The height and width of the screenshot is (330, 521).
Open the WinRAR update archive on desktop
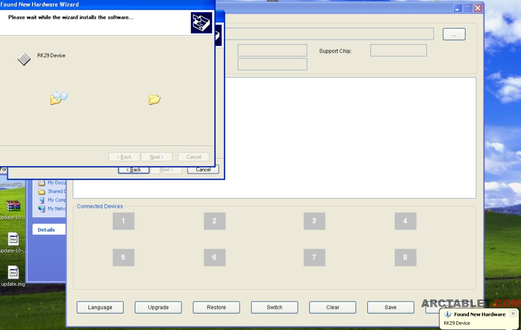point(13,206)
